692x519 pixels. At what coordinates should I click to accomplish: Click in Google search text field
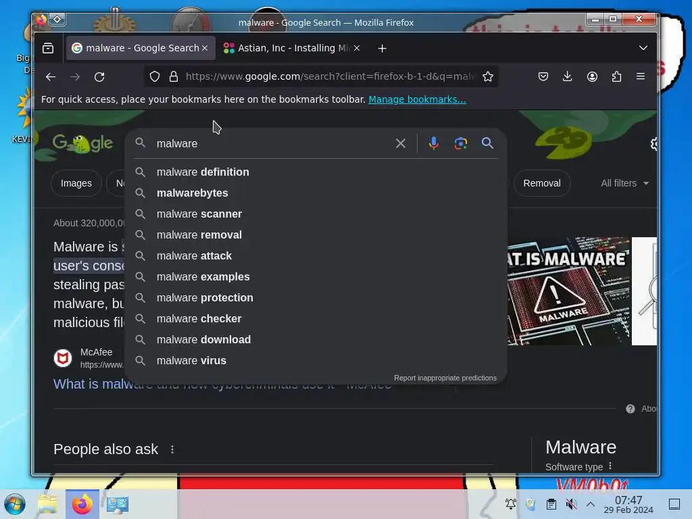tap(274, 143)
